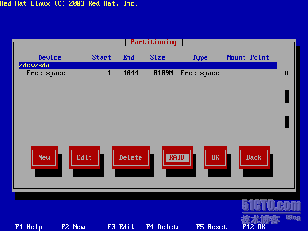This screenshot has width=308, height=231.
Task: Click the Start column header
Action: point(102,58)
